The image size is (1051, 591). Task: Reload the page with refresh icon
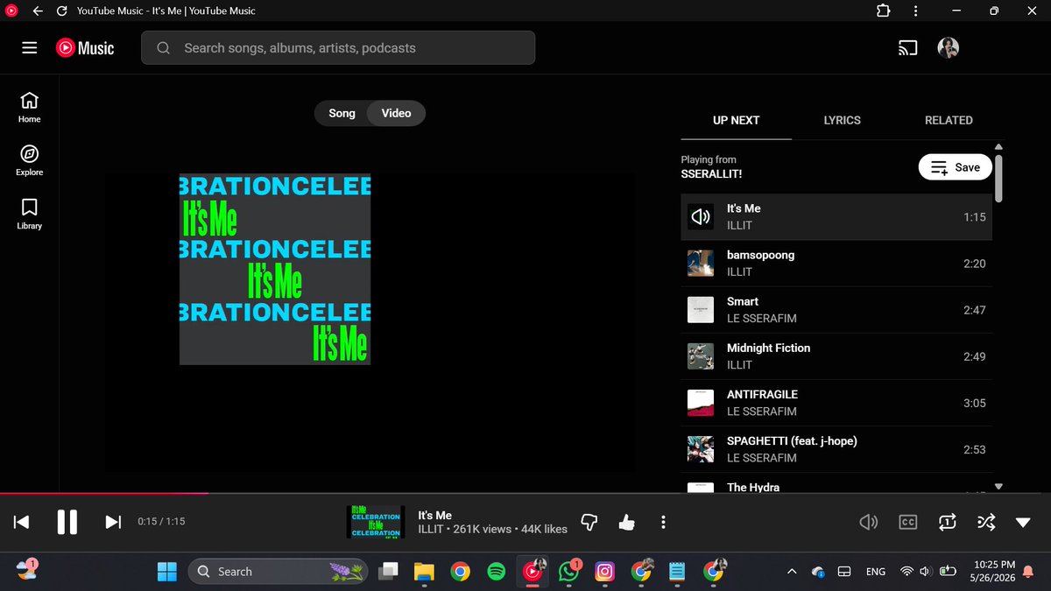click(x=61, y=11)
